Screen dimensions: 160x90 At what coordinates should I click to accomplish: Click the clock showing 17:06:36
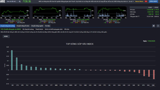click(x=27, y=1)
